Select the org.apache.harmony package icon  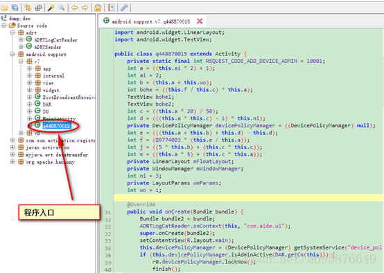point(21,162)
